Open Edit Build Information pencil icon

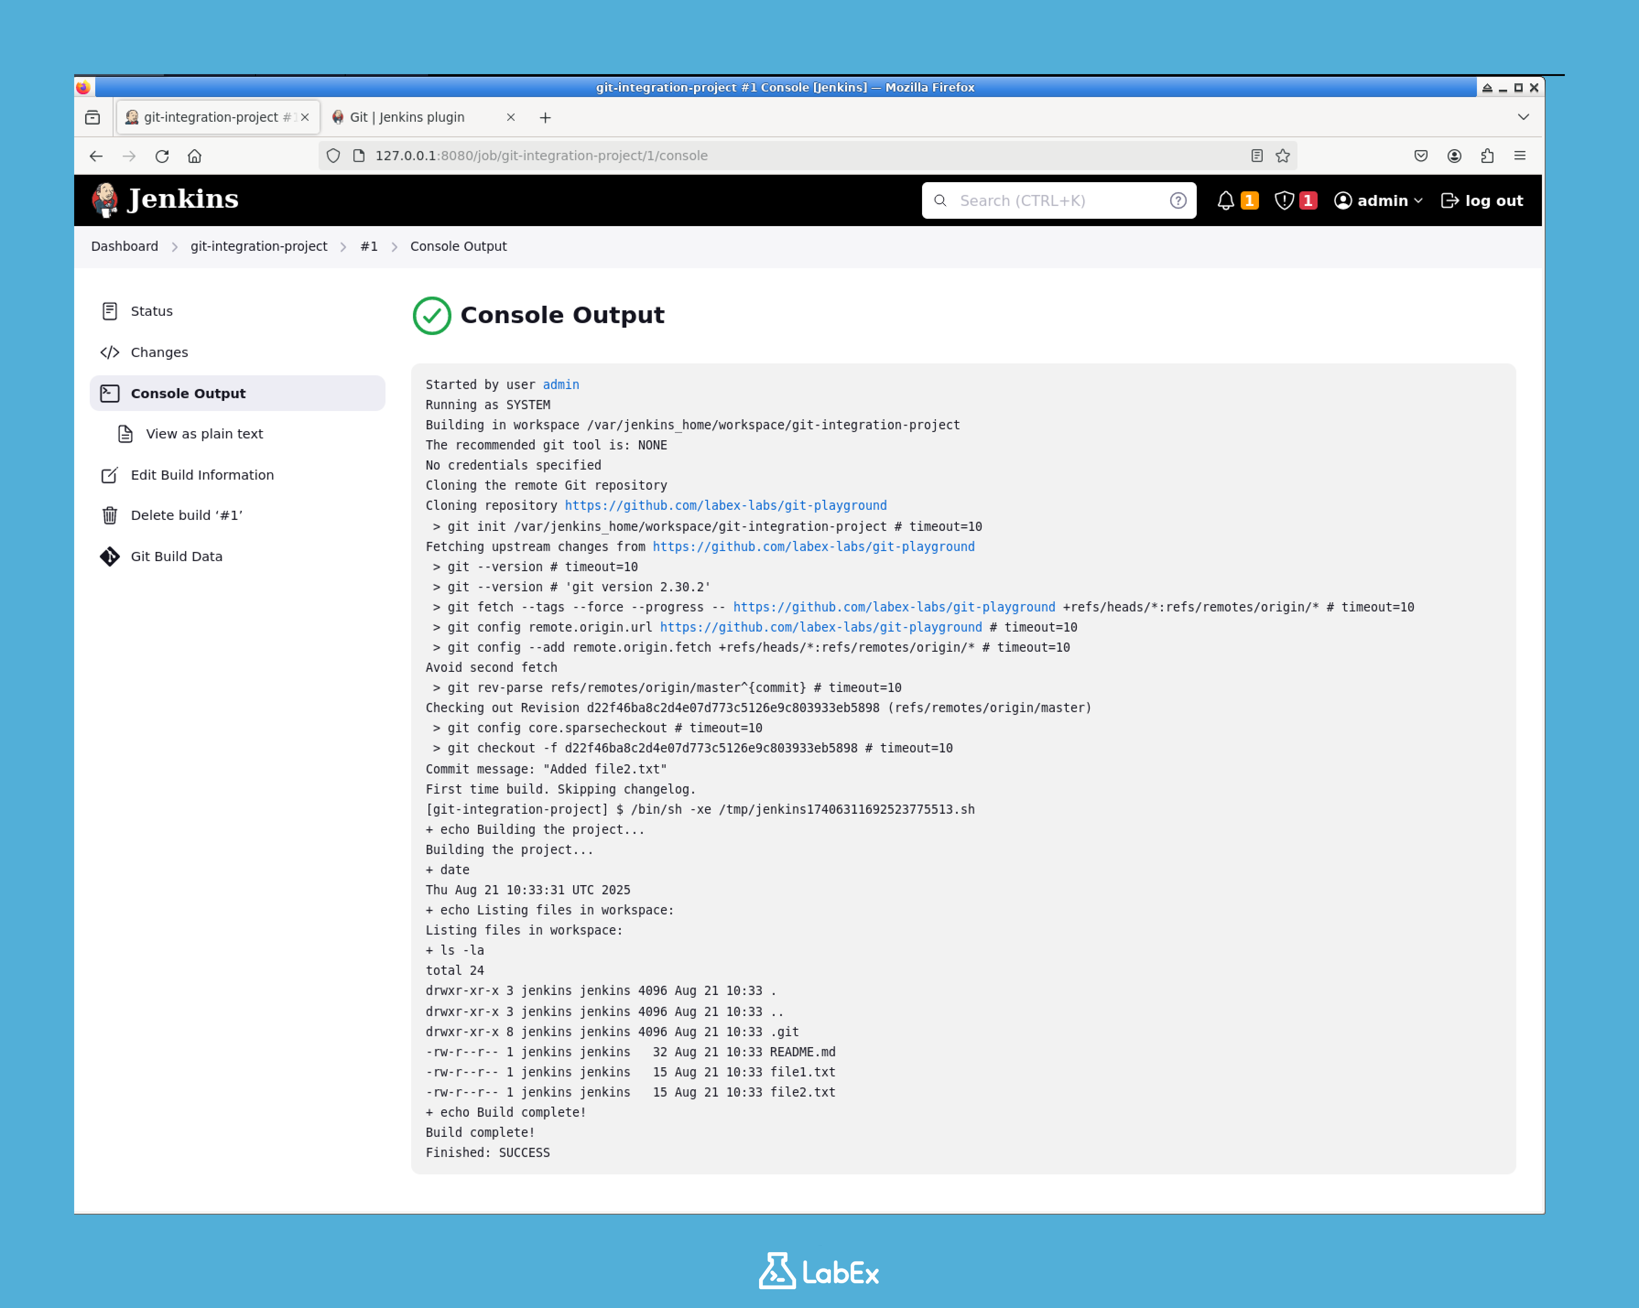(x=109, y=474)
